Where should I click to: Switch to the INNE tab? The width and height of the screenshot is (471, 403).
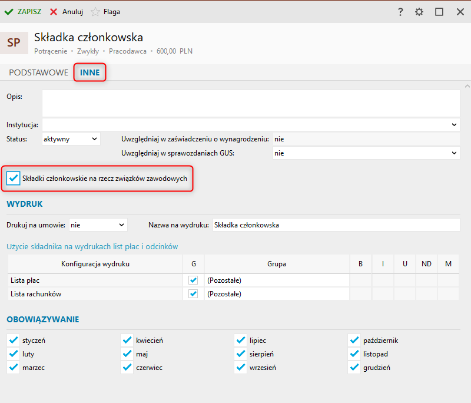(x=90, y=72)
